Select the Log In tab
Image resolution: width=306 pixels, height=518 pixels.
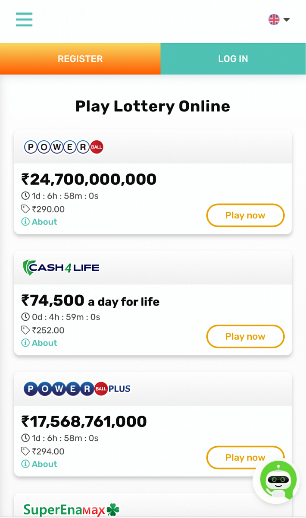(233, 59)
